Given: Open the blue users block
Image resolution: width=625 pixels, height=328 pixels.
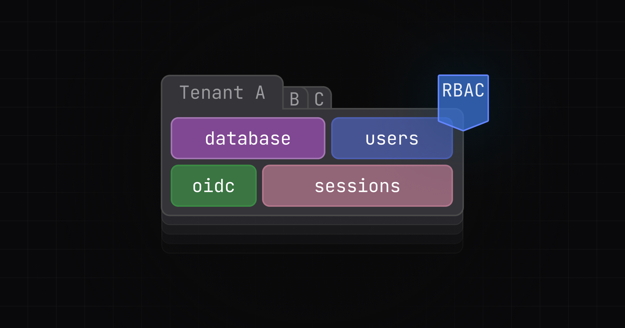Looking at the screenshot, I should click(392, 138).
